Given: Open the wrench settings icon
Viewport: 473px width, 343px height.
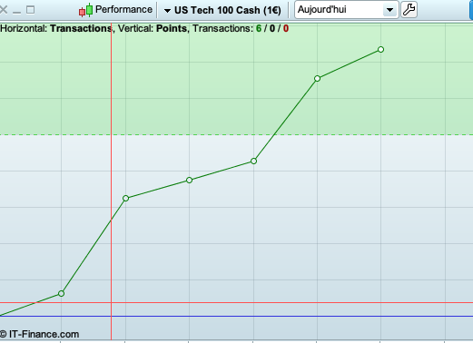Looking at the screenshot, I should pos(409,10).
